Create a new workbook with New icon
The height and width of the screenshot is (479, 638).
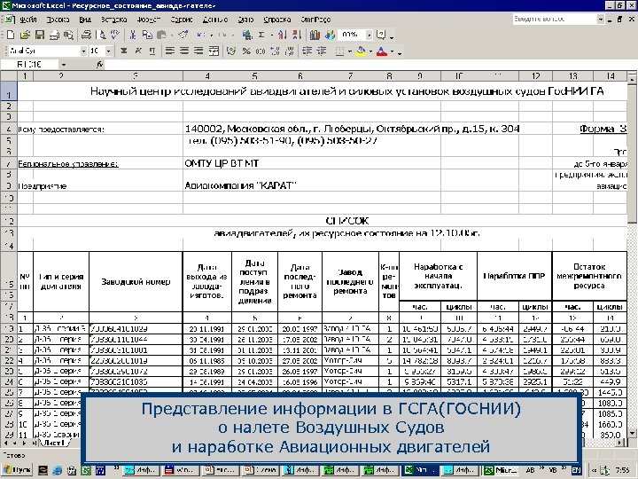click(11, 35)
